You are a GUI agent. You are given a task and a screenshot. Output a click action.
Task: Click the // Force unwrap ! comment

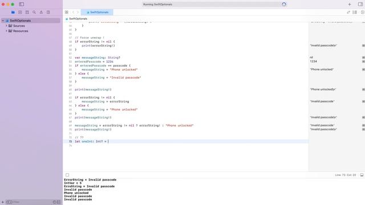click(x=90, y=38)
